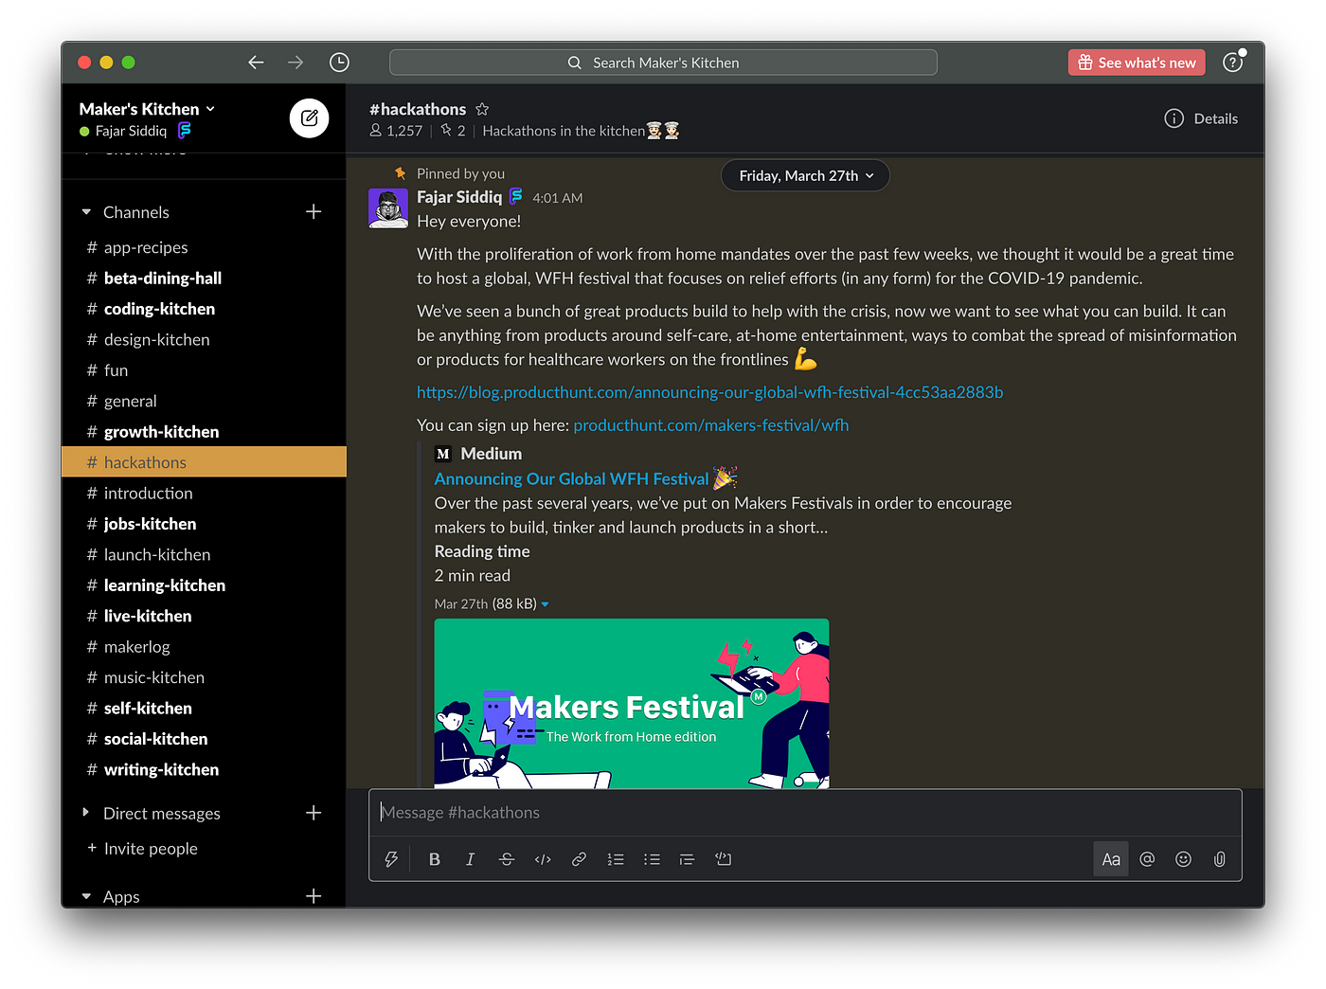Collapse the Channels section

pyautogui.click(x=86, y=212)
